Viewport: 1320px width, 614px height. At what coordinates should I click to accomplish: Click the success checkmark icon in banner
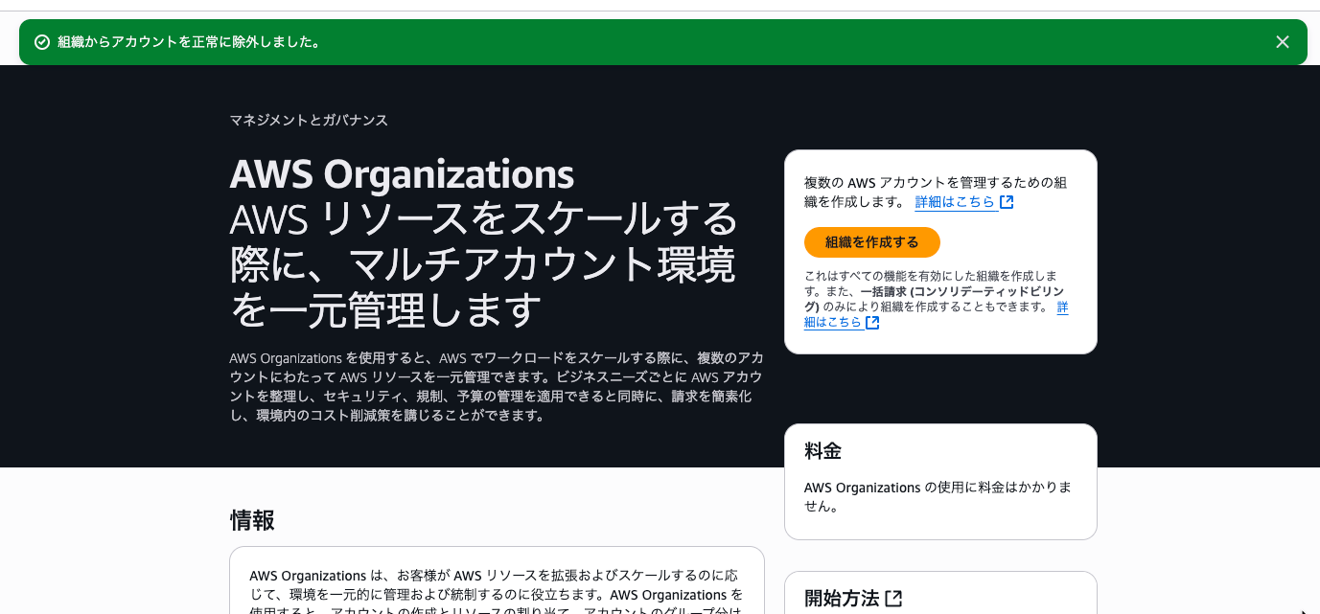click(x=42, y=42)
